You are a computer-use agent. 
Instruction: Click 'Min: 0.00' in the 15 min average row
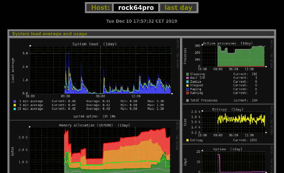pos(129,109)
